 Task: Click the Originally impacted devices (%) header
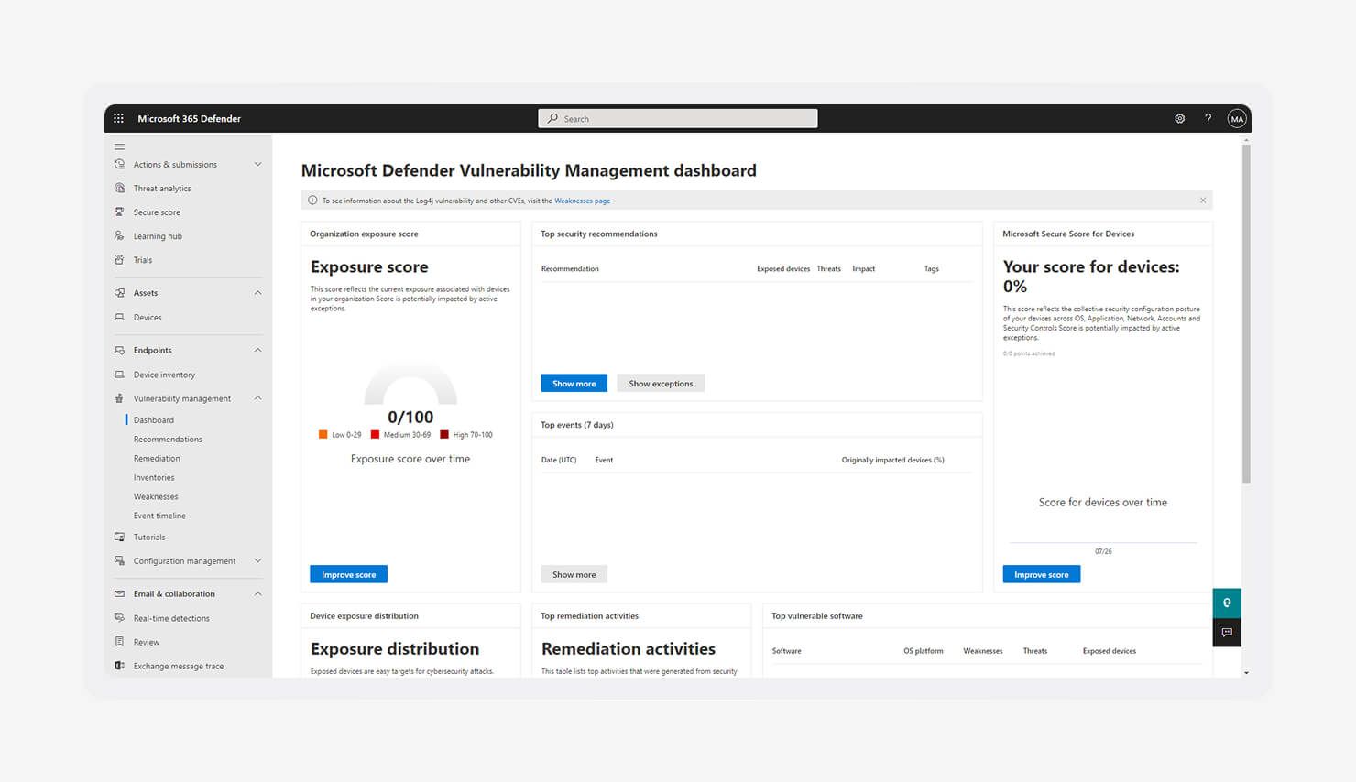tap(892, 460)
